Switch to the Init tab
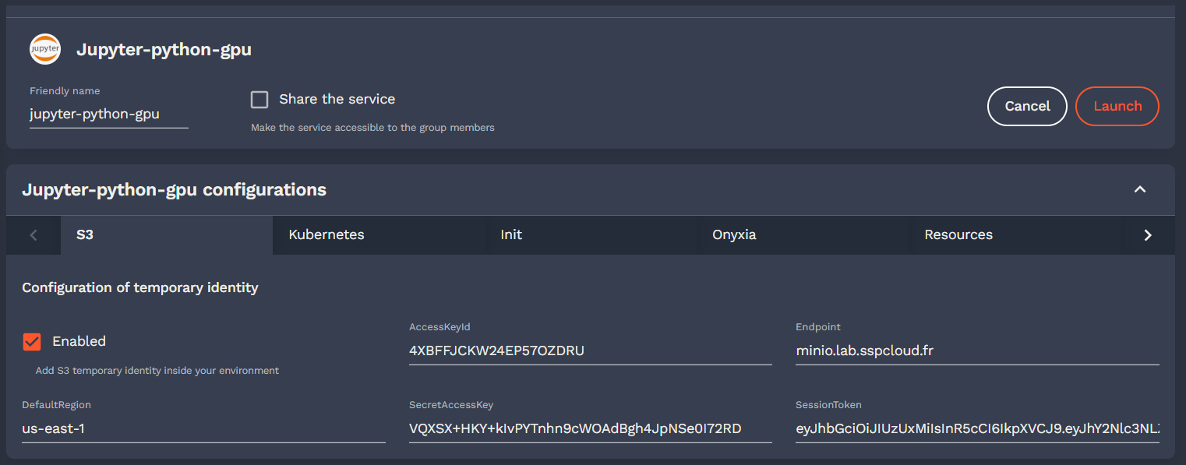This screenshot has width=1186, height=465. pos(511,234)
